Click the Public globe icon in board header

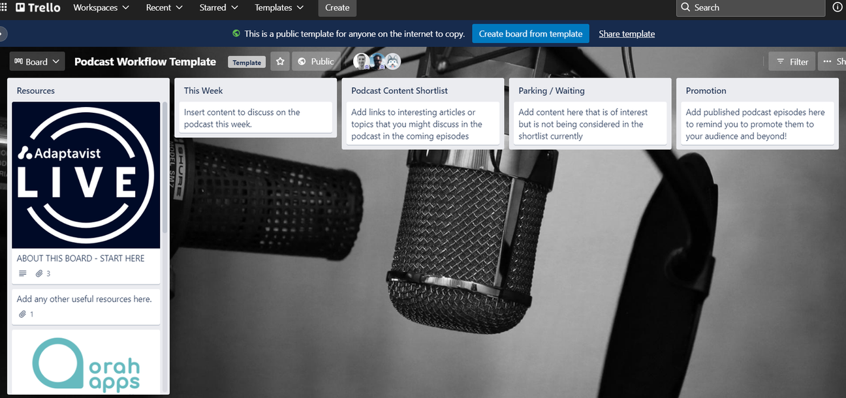tap(300, 61)
